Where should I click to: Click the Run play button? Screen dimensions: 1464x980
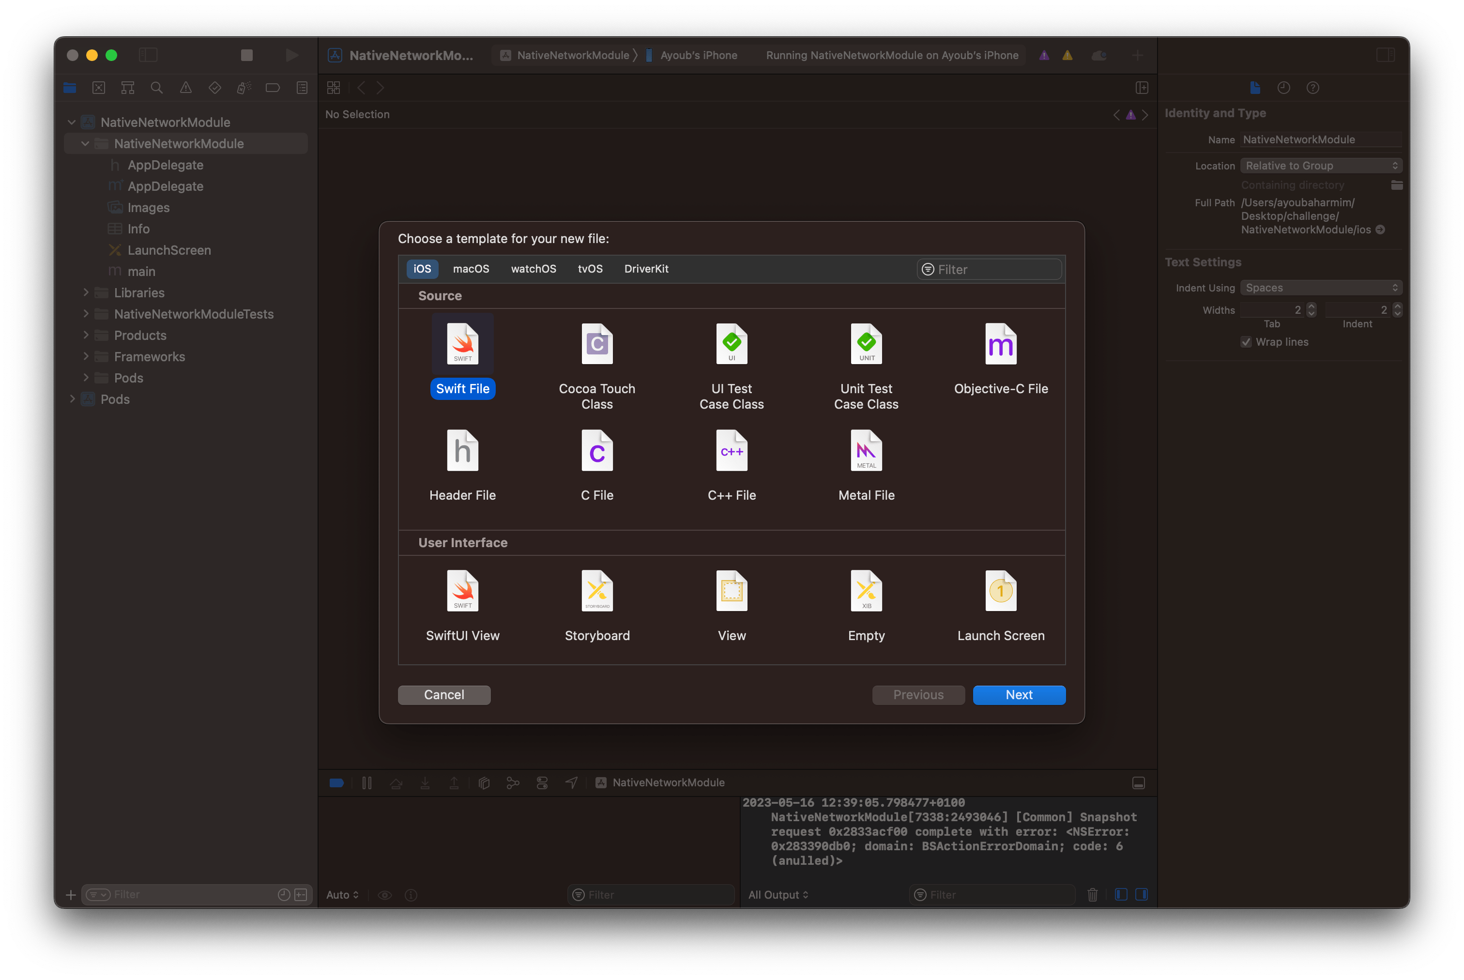point(291,55)
